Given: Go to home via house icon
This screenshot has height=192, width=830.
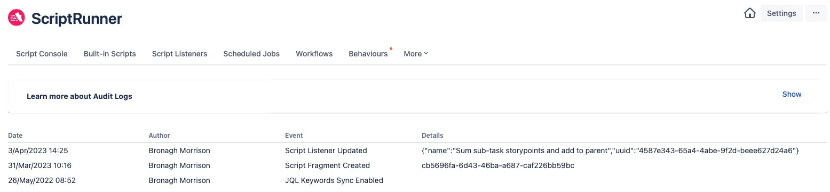Looking at the screenshot, I should pyautogui.click(x=750, y=13).
